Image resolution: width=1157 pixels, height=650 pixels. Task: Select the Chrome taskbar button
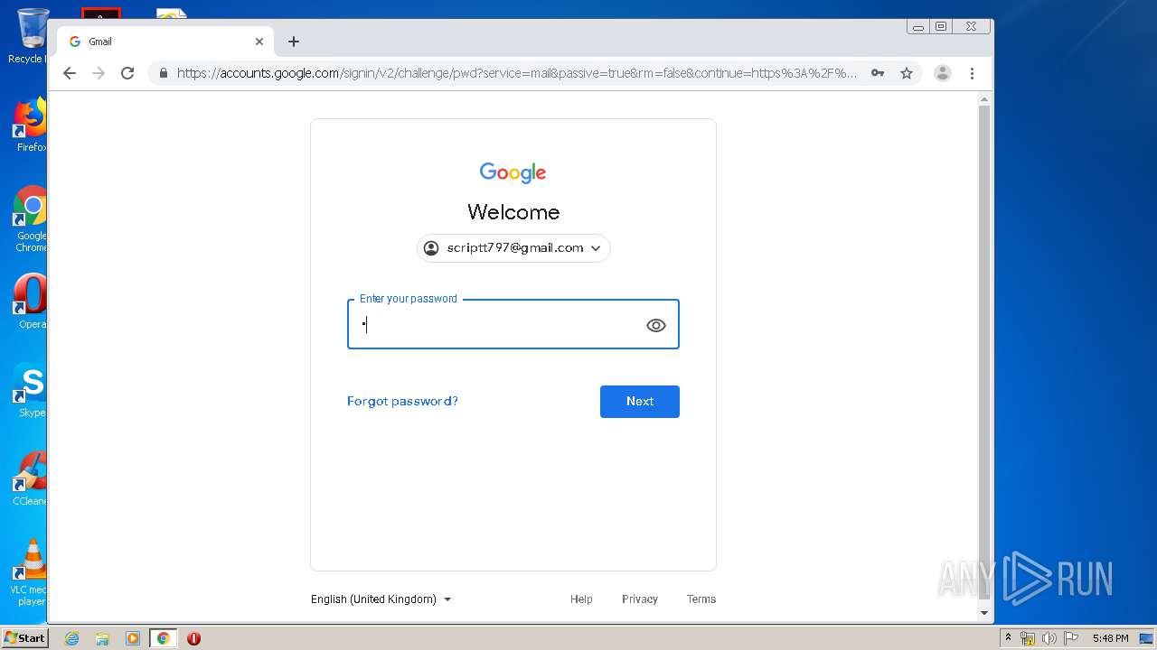pos(164,638)
